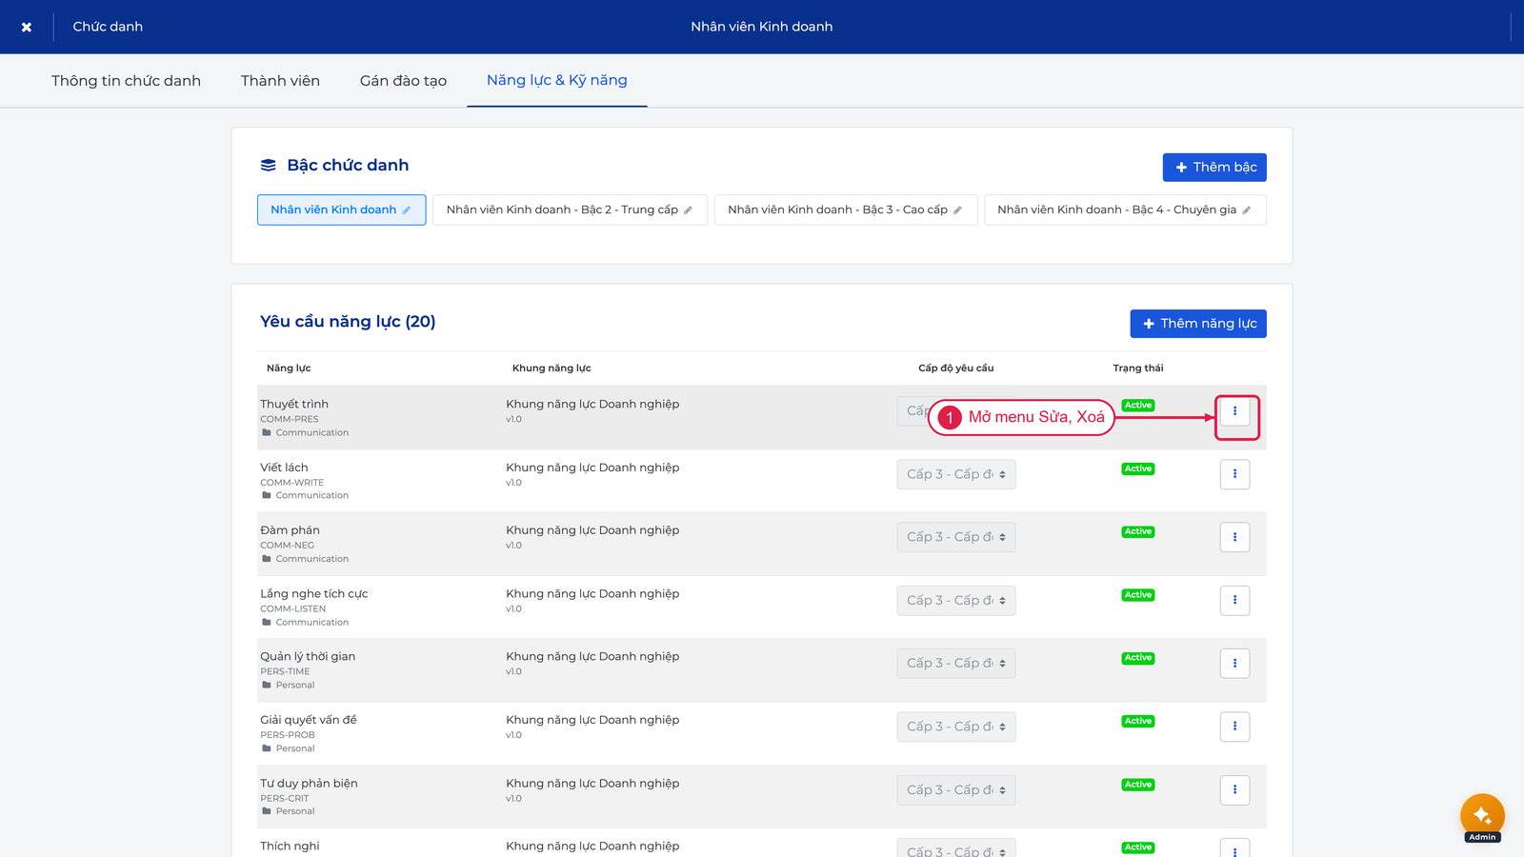
Task: Open three-dot menu for Quản lý thời gian
Action: point(1234,664)
